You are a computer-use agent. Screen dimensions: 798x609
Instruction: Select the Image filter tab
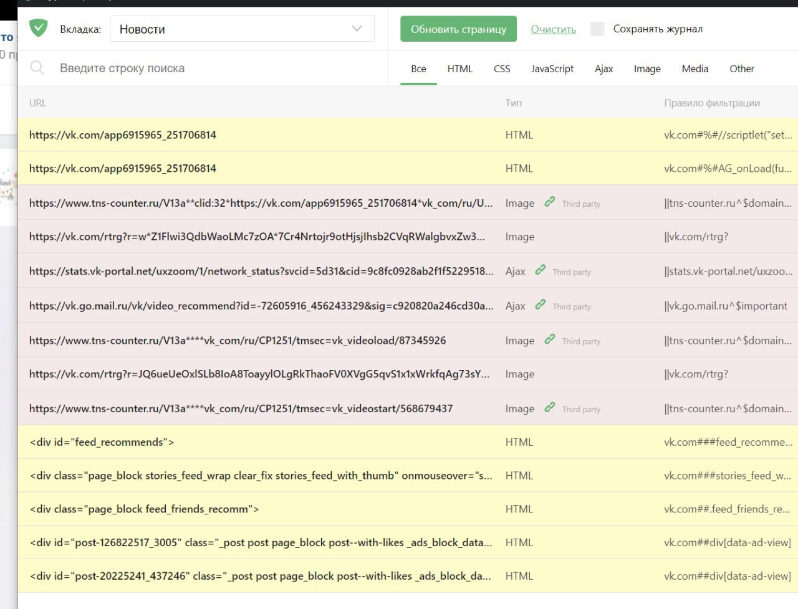(x=647, y=69)
